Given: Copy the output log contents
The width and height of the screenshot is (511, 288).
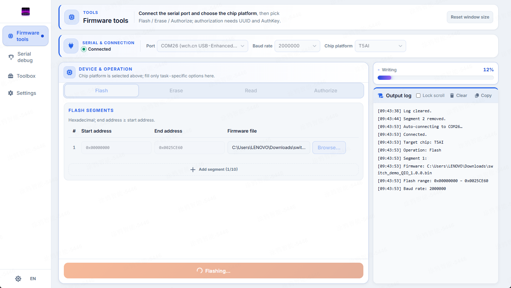Looking at the screenshot, I should (x=483, y=96).
